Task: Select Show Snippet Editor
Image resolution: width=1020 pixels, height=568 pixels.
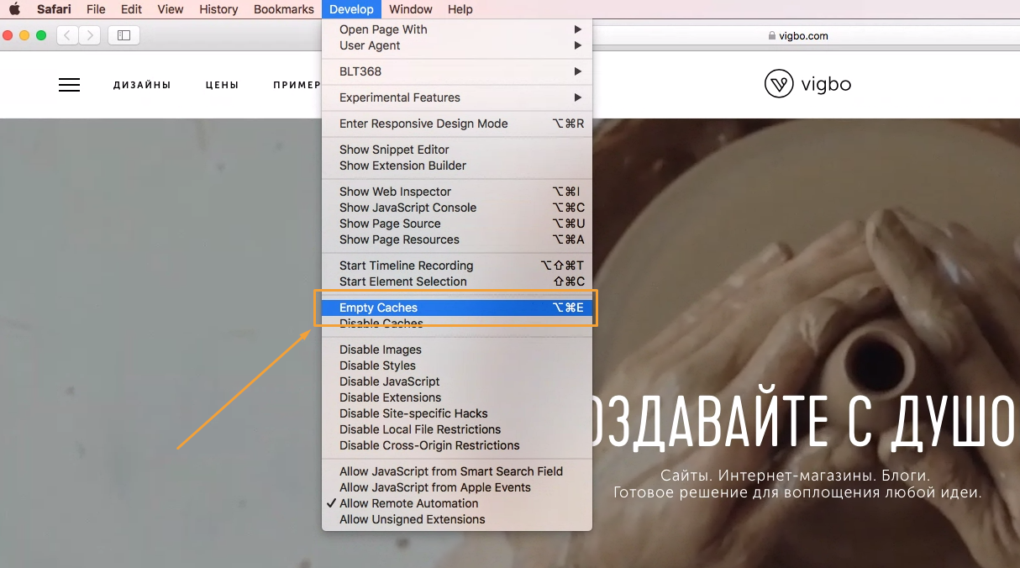Action: click(457, 150)
